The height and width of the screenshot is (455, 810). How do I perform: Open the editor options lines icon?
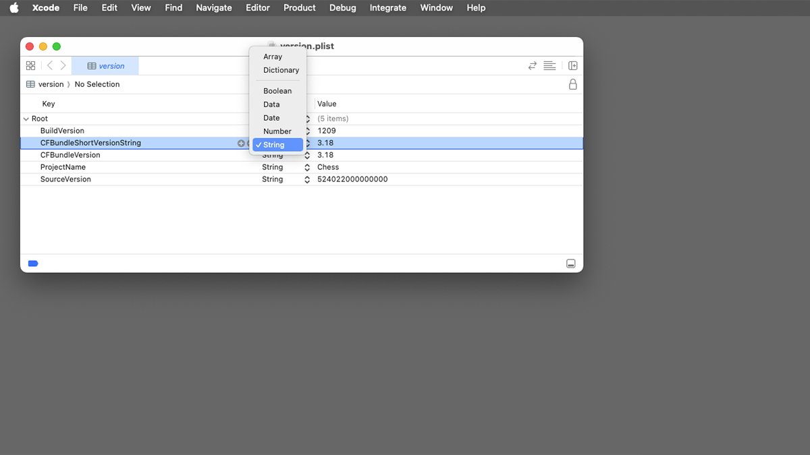coord(549,65)
